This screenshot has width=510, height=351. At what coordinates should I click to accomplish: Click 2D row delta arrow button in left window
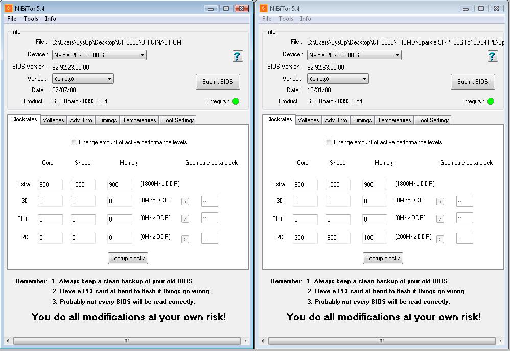pyautogui.click(x=185, y=239)
